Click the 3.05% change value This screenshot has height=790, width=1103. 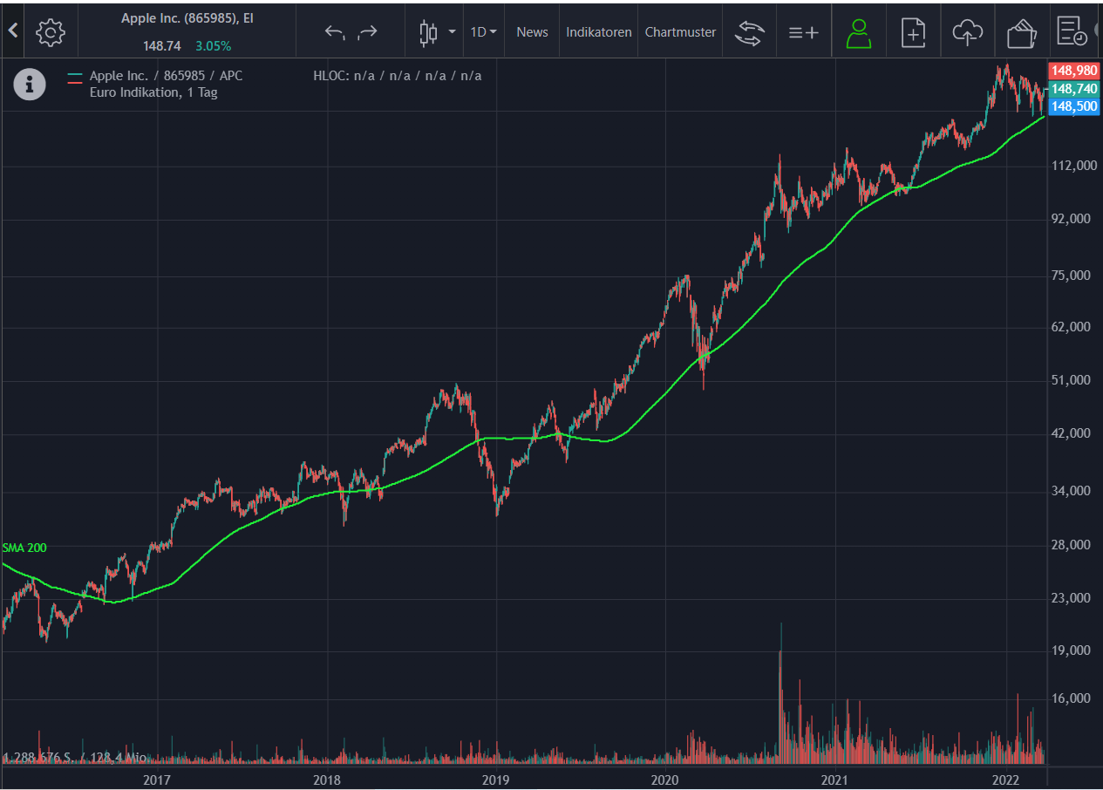click(213, 46)
